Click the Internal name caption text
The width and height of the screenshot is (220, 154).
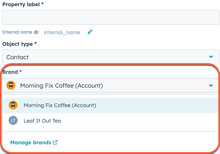tap(17, 32)
